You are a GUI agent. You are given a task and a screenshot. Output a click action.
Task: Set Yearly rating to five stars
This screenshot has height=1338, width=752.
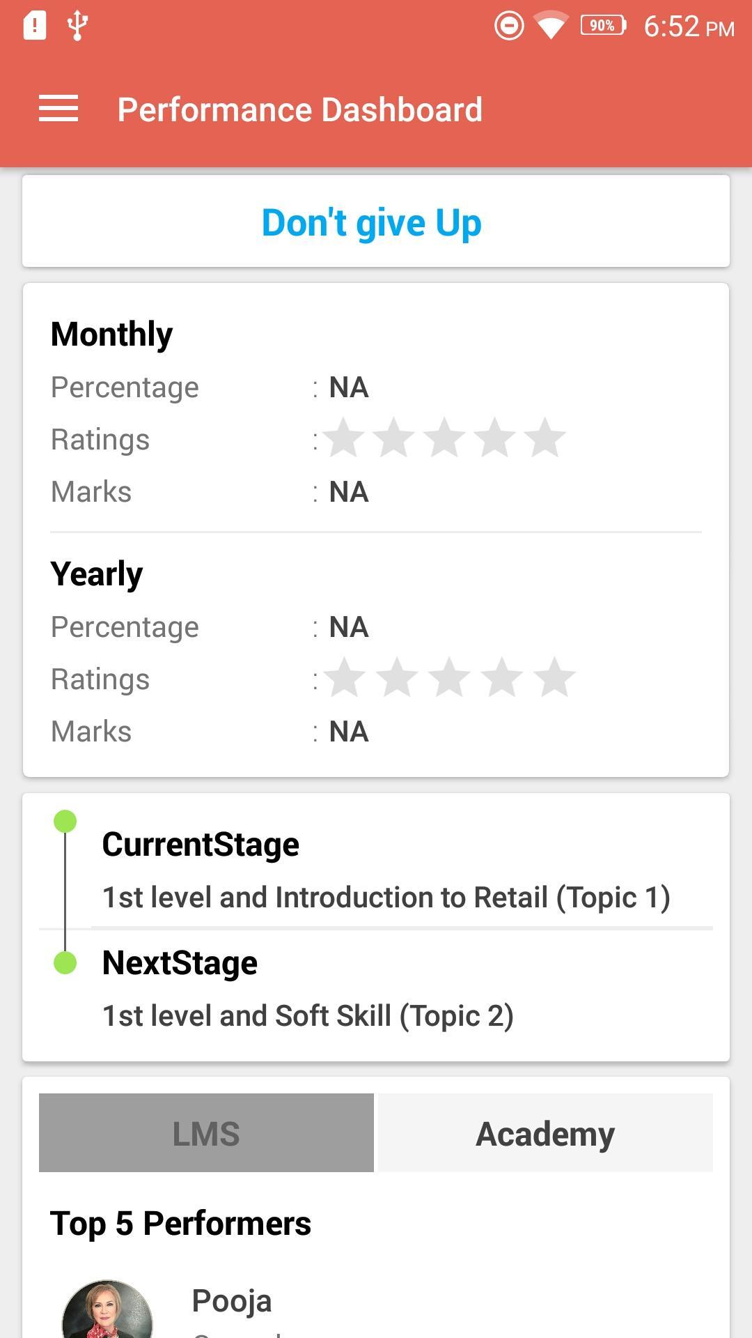(x=554, y=678)
